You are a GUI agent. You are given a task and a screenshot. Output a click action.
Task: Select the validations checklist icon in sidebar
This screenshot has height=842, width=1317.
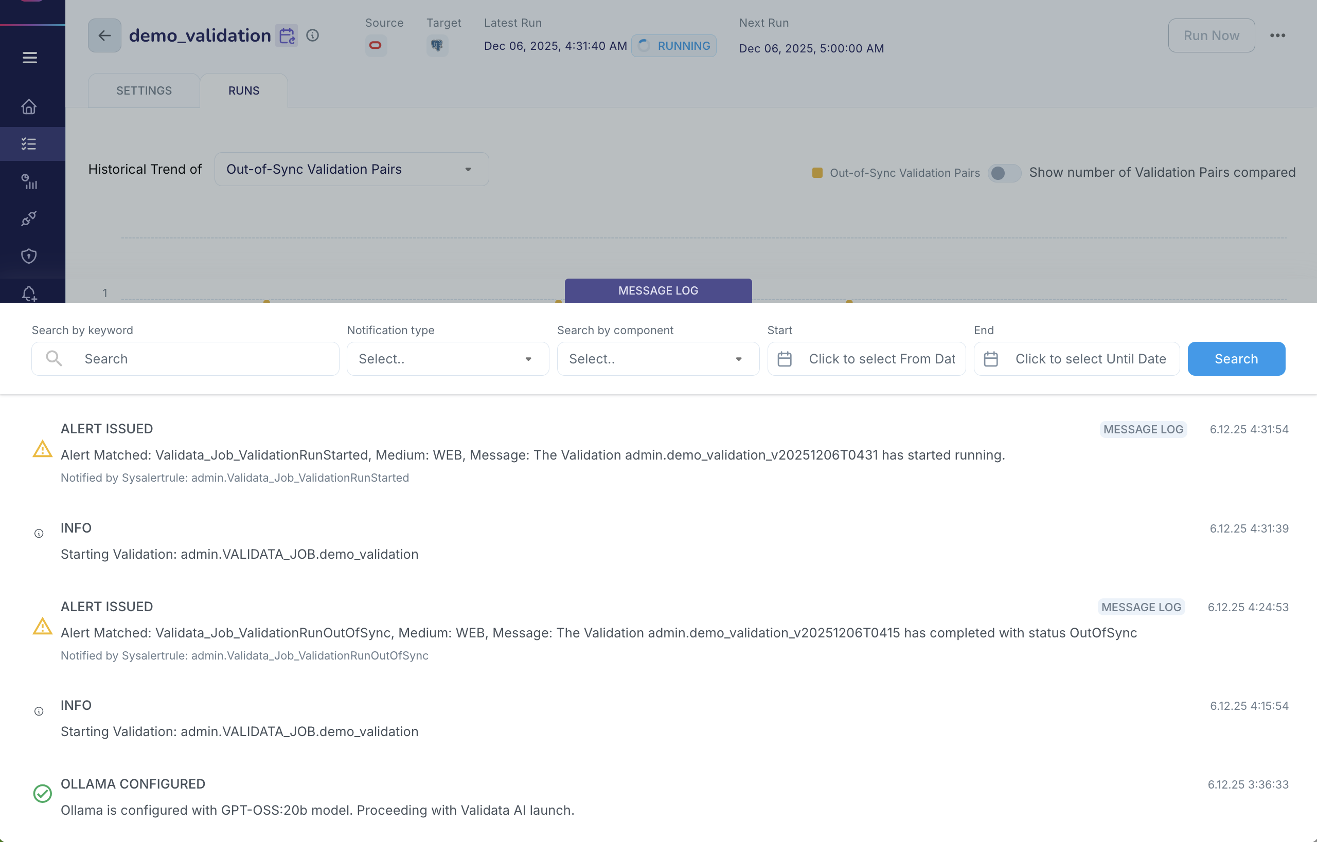[29, 144]
